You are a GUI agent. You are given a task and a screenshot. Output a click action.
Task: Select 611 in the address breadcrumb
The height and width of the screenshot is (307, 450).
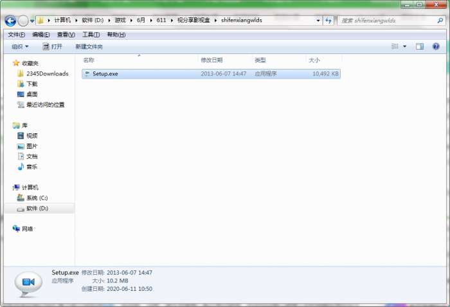click(x=161, y=20)
